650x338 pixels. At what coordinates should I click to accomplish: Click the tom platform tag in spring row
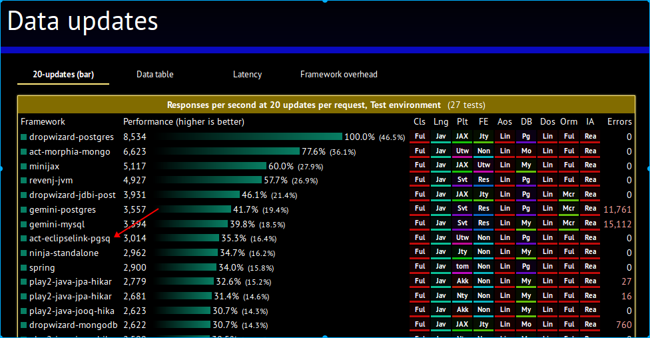pos(462,266)
